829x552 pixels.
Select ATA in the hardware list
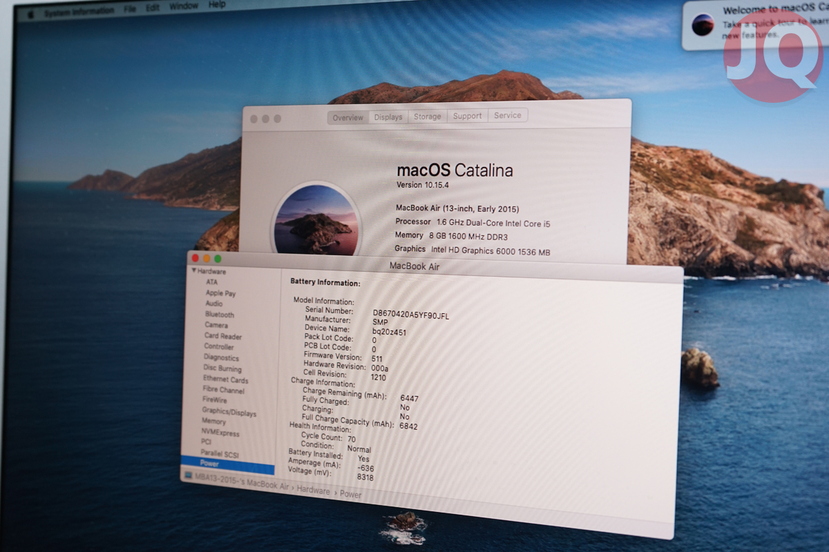pos(211,282)
